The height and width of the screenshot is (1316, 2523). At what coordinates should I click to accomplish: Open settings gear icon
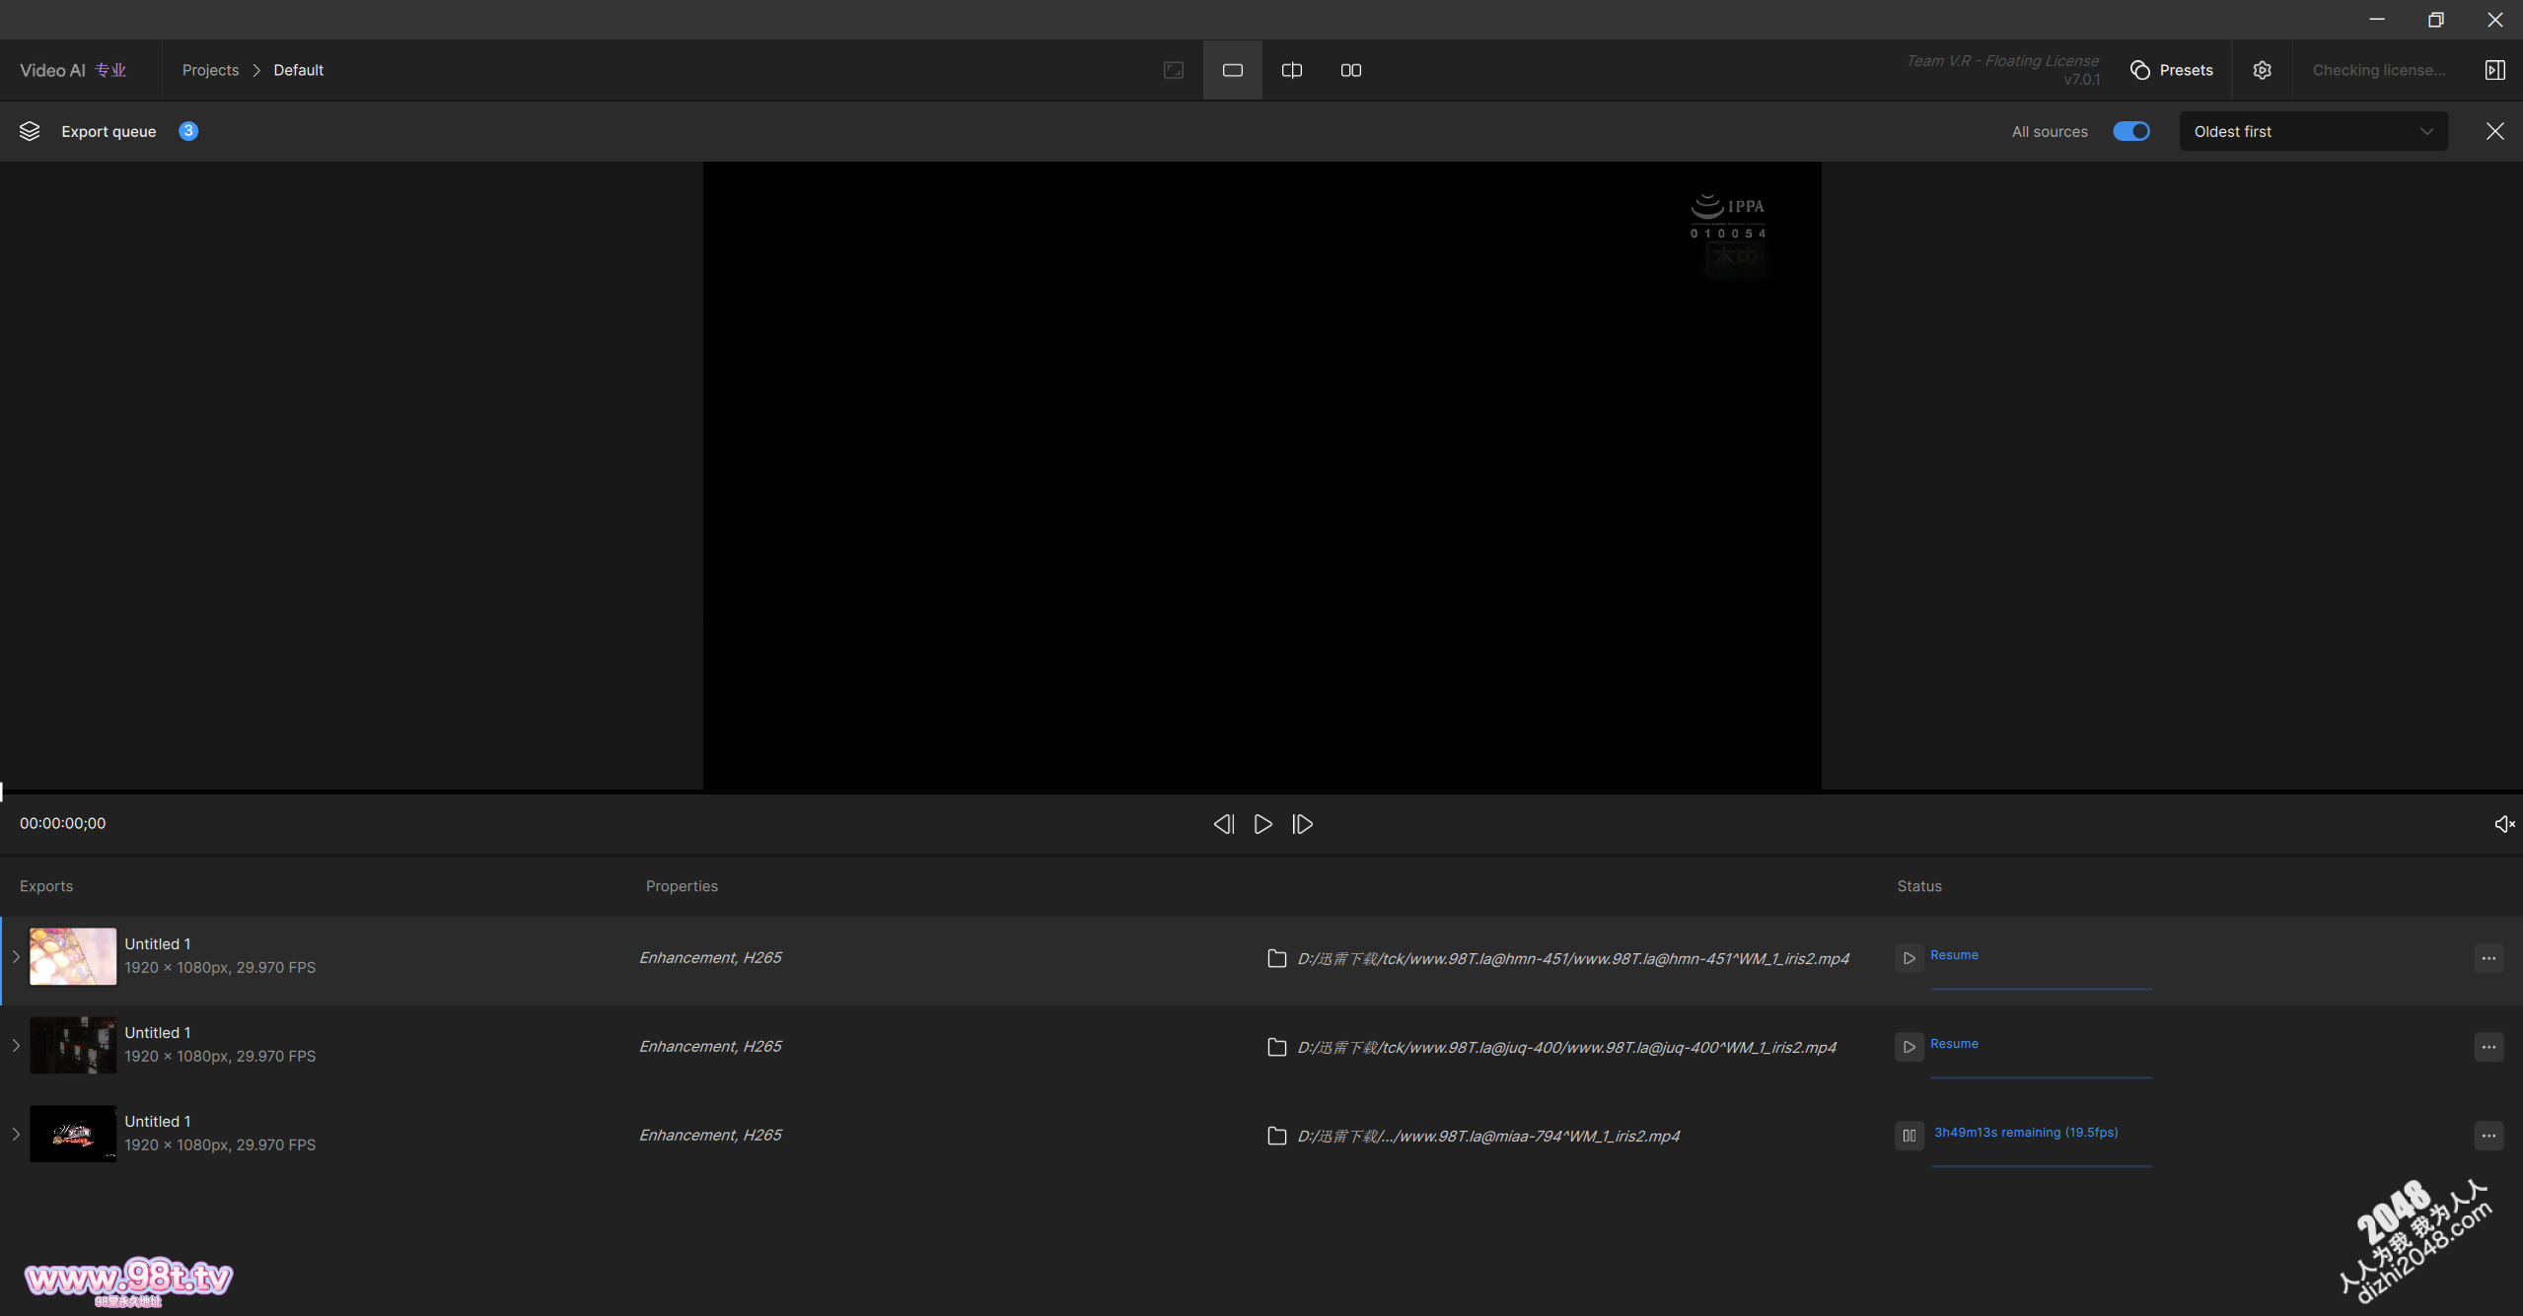(2262, 70)
